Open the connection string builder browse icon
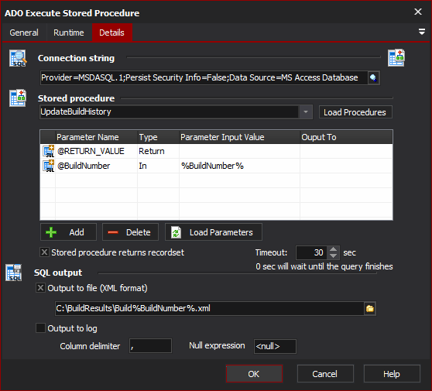Image resolution: width=432 pixels, height=391 pixels. click(373, 78)
